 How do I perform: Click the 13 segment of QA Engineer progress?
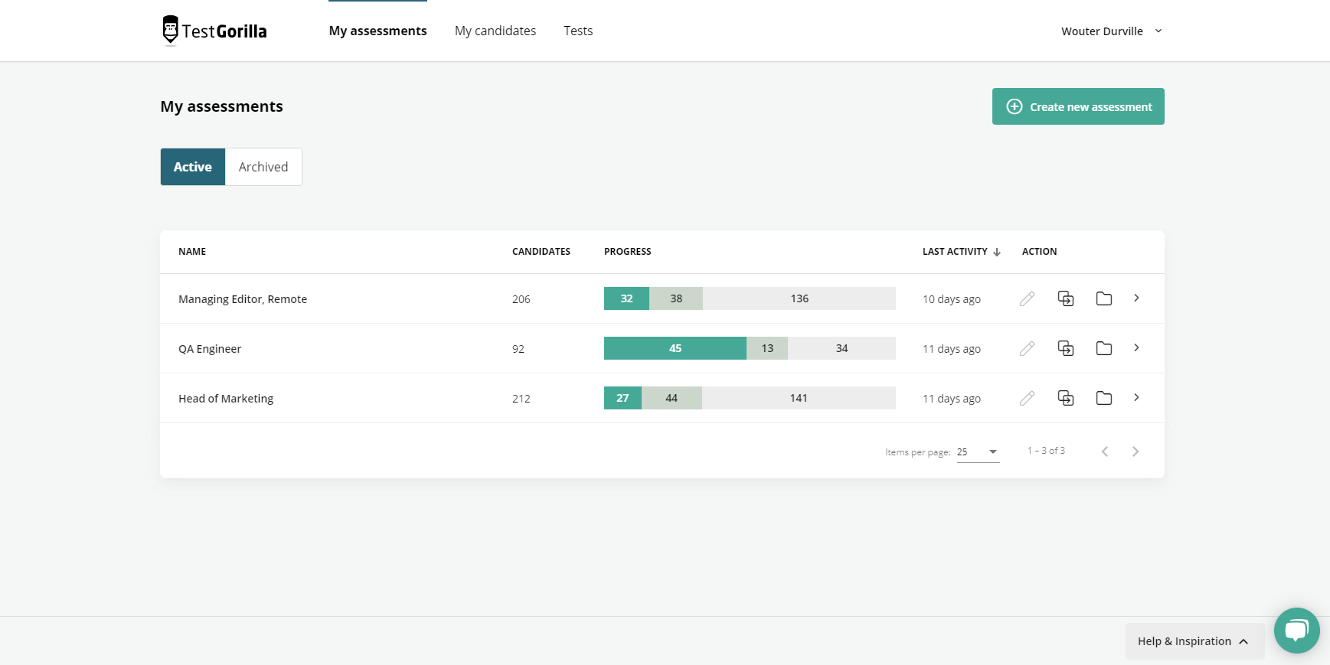click(767, 348)
